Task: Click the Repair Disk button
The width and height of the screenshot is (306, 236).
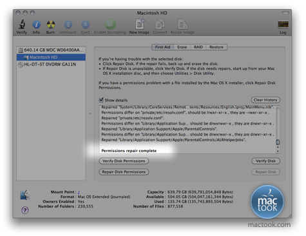Action: (x=265, y=172)
